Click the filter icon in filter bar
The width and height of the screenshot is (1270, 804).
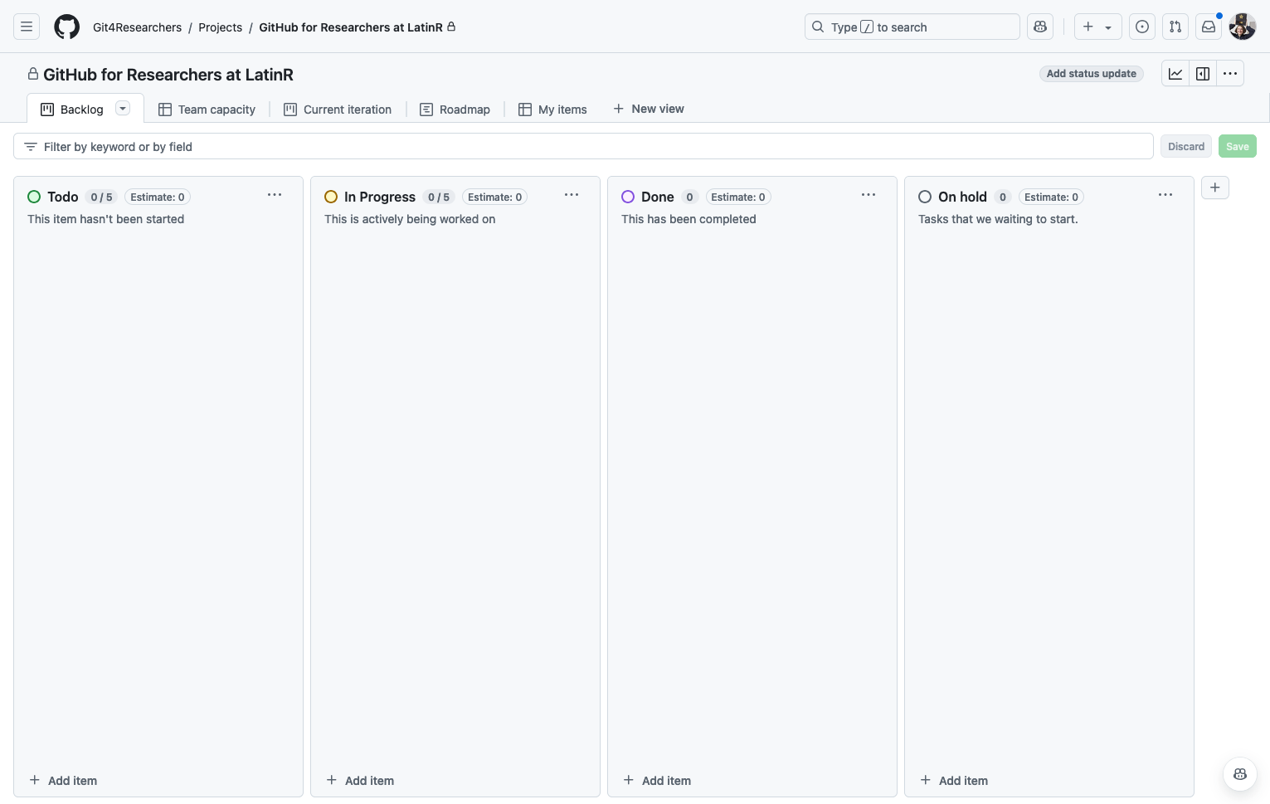click(31, 147)
